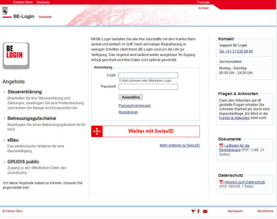Click E-Mail-Adresse oder Mitarbeiter-Login hint
This screenshot has height=219, width=277.
click(x=145, y=81)
